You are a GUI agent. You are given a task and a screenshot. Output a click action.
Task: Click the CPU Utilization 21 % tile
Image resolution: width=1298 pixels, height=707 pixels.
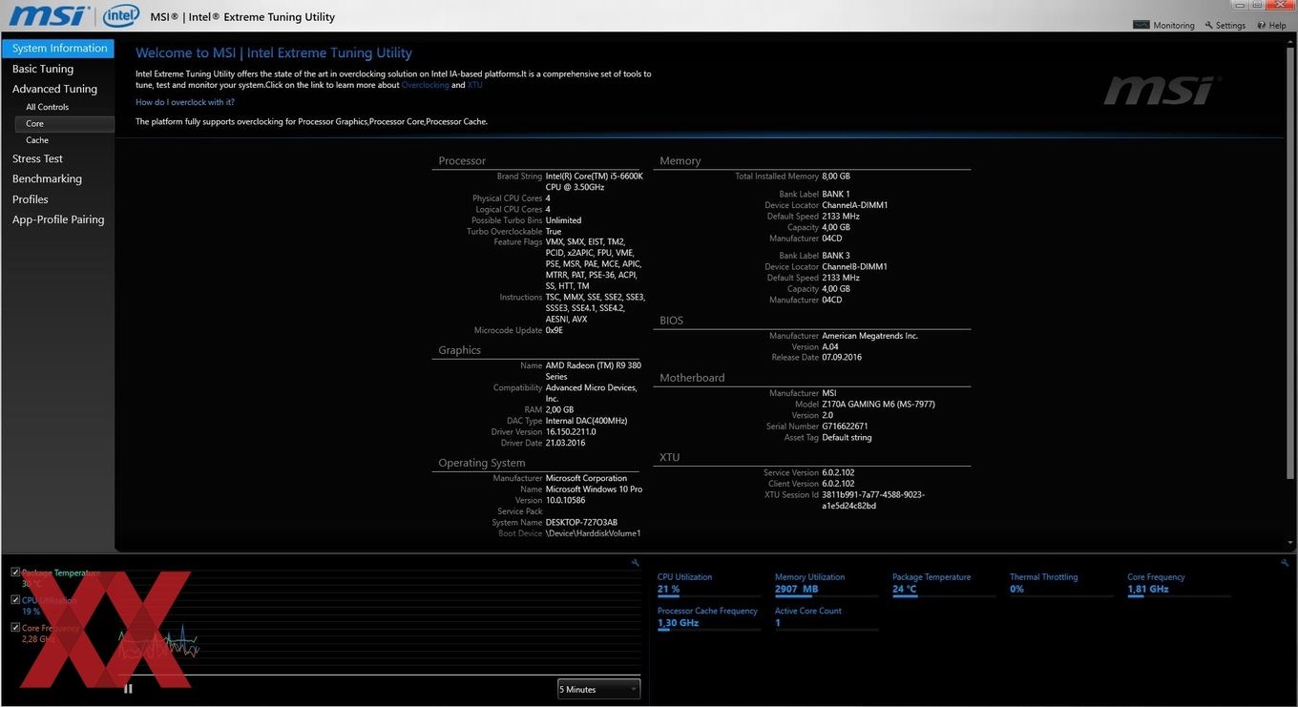pos(709,584)
